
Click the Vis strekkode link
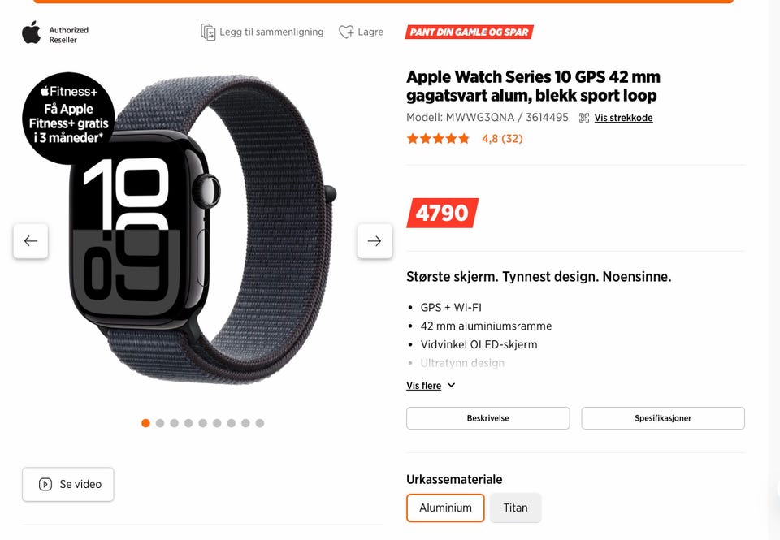623,118
